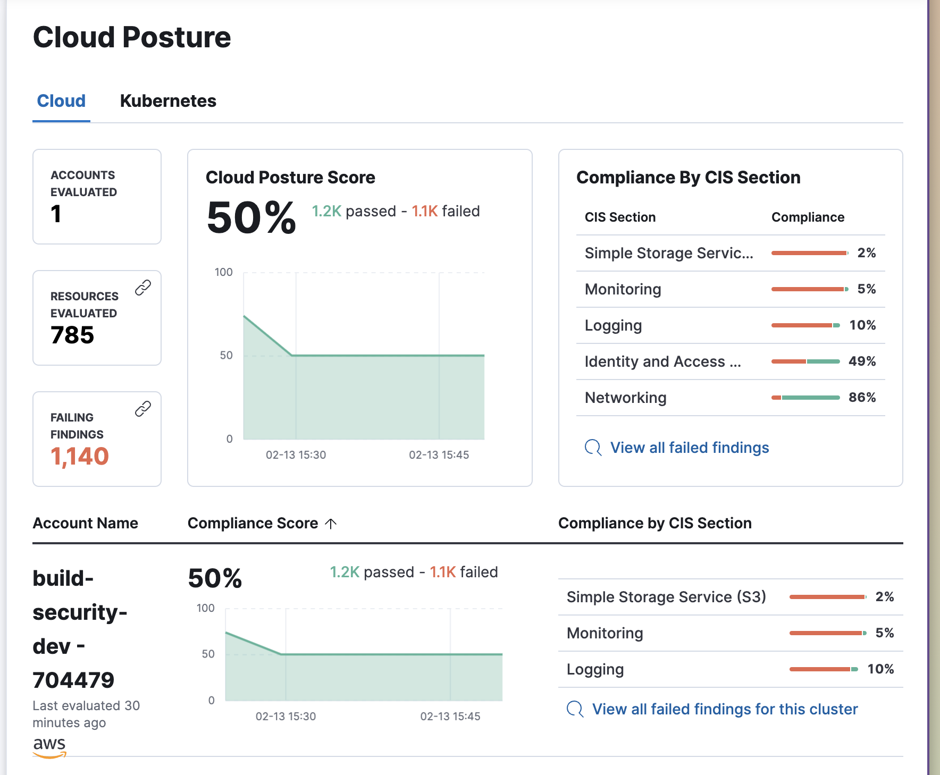The height and width of the screenshot is (775, 940).
Task: Open View all failed findings for this cluster
Action: [x=725, y=709]
